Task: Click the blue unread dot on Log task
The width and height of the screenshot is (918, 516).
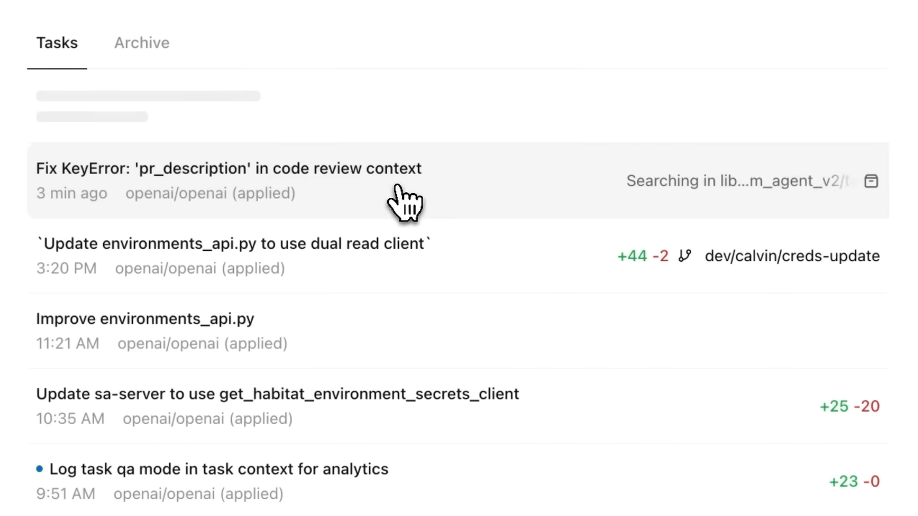Action: 40,469
